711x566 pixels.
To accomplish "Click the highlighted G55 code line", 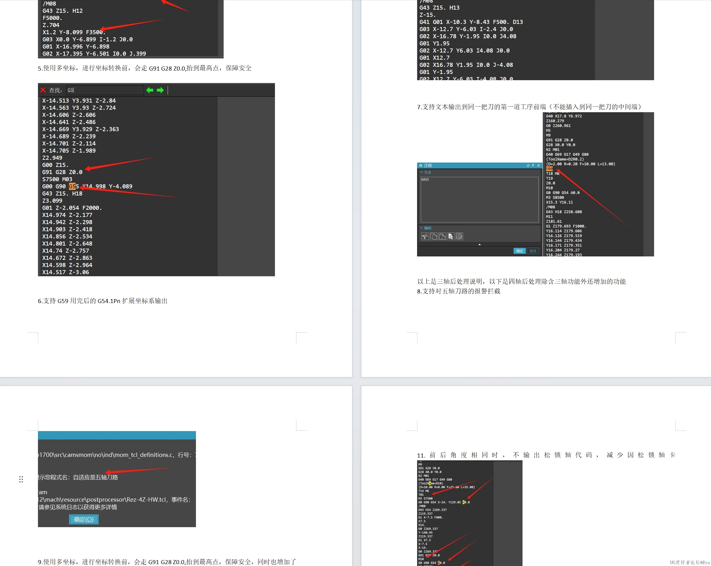I will (87, 186).
